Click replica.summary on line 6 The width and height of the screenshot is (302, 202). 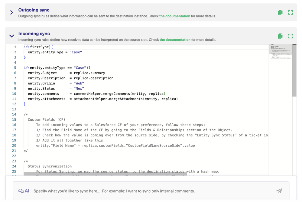coord(89,73)
